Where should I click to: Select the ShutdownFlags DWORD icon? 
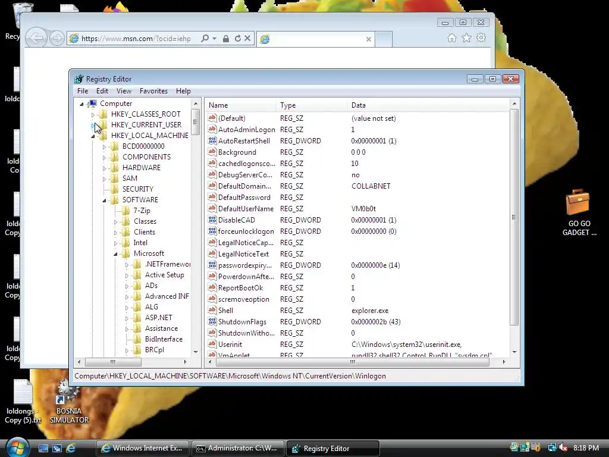[x=212, y=321]
